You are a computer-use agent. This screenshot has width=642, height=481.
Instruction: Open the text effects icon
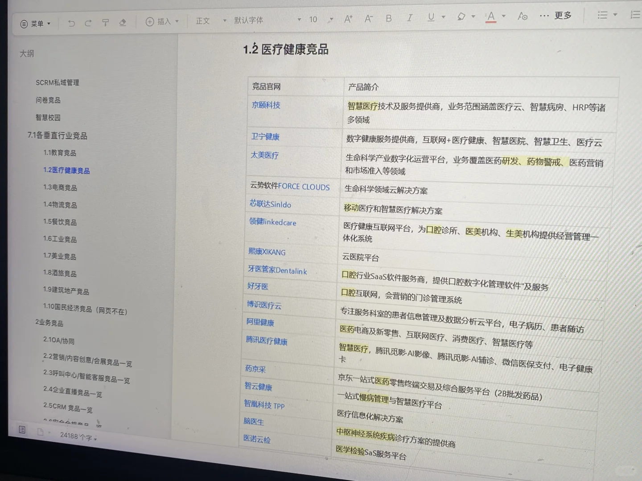(x=523, y=16)
